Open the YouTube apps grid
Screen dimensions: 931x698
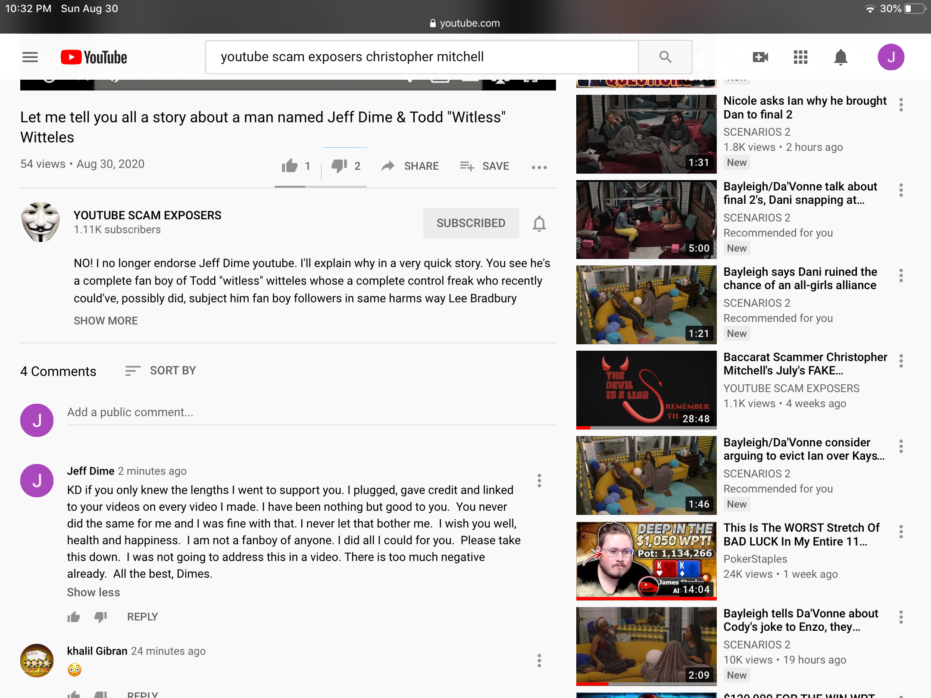tap(800, 57)
